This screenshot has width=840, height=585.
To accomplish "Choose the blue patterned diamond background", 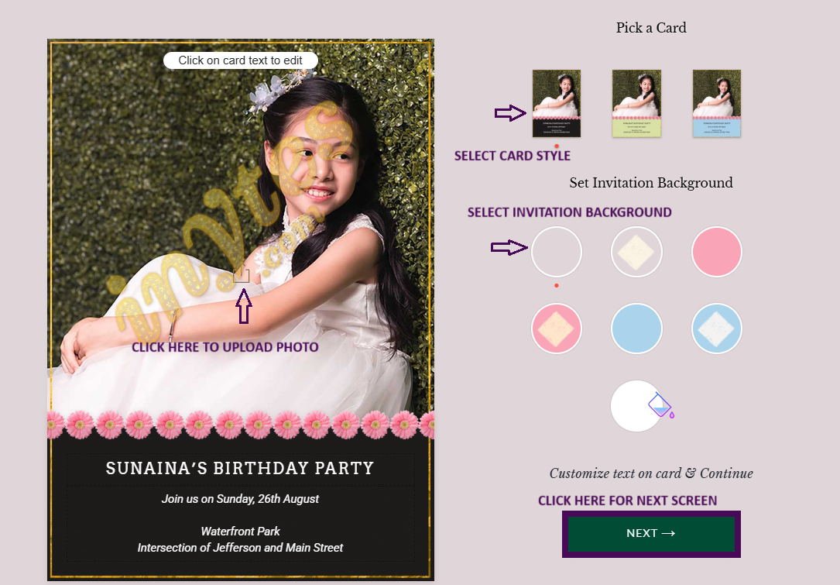I will (717, 329).
